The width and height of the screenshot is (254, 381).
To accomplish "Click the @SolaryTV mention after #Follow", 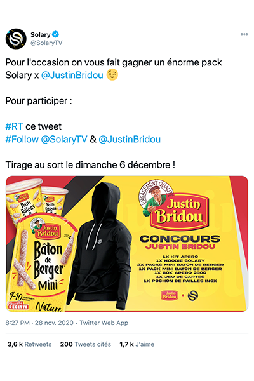I will tap(64, 139).
